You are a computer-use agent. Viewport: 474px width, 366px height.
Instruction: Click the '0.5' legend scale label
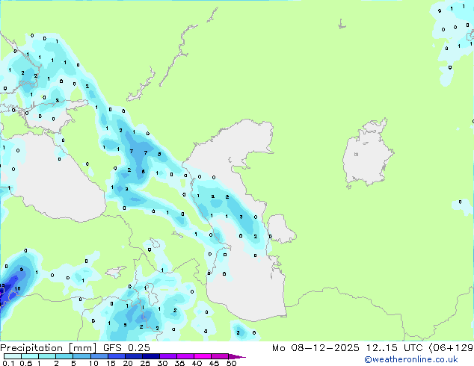point(26,363)
